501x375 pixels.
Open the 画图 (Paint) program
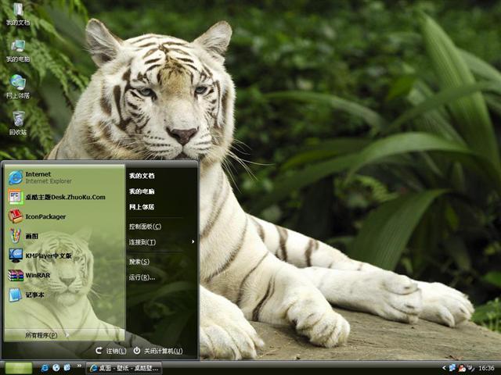point(31,235)
